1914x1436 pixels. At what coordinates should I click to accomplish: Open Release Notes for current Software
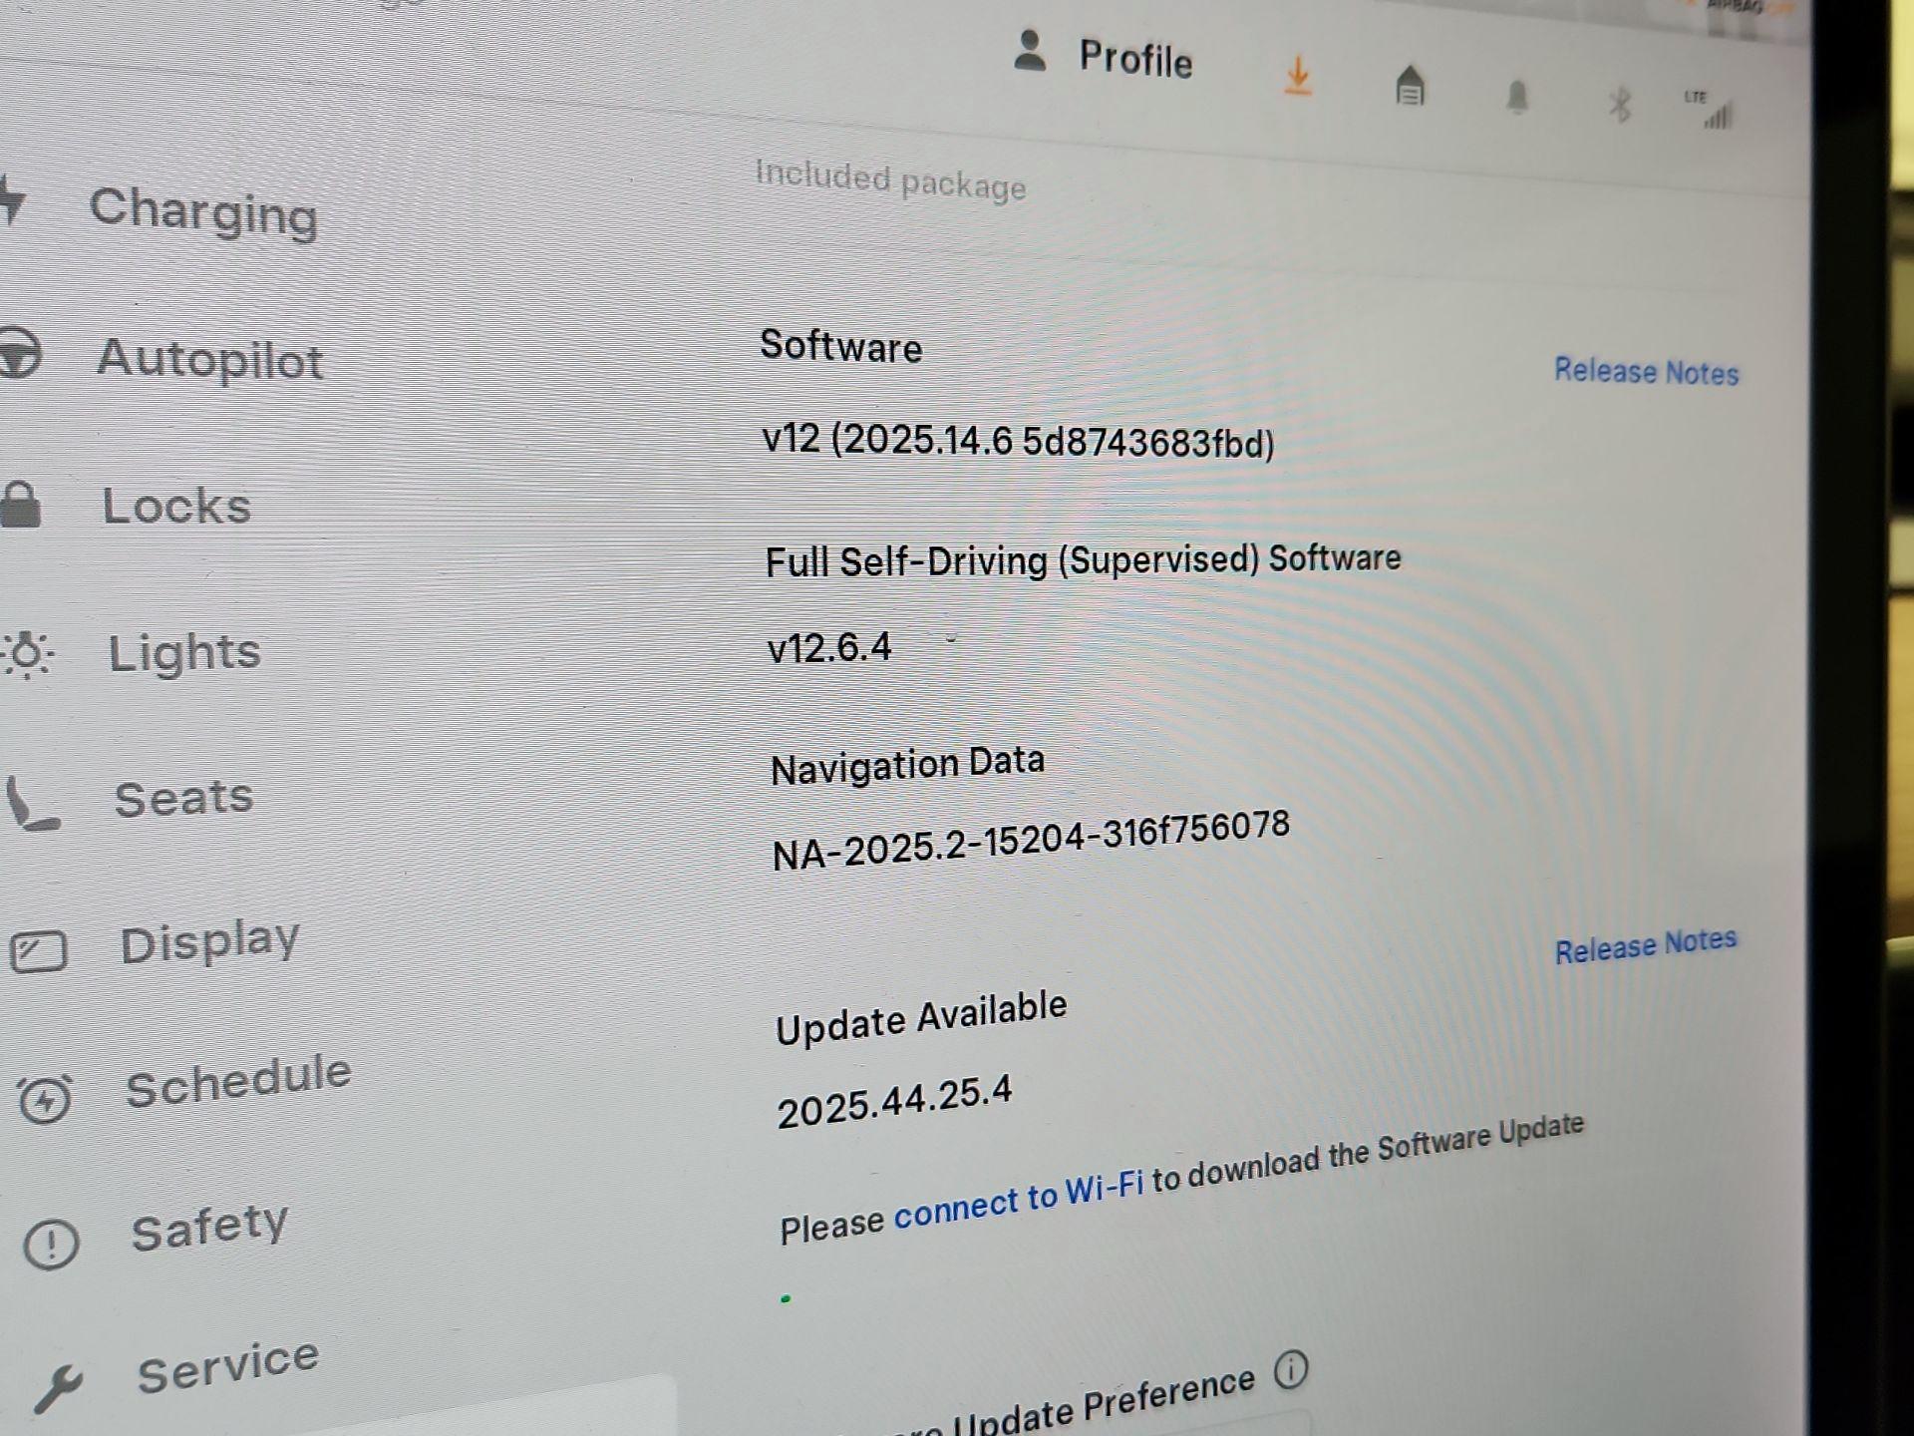coord(1646,372)
